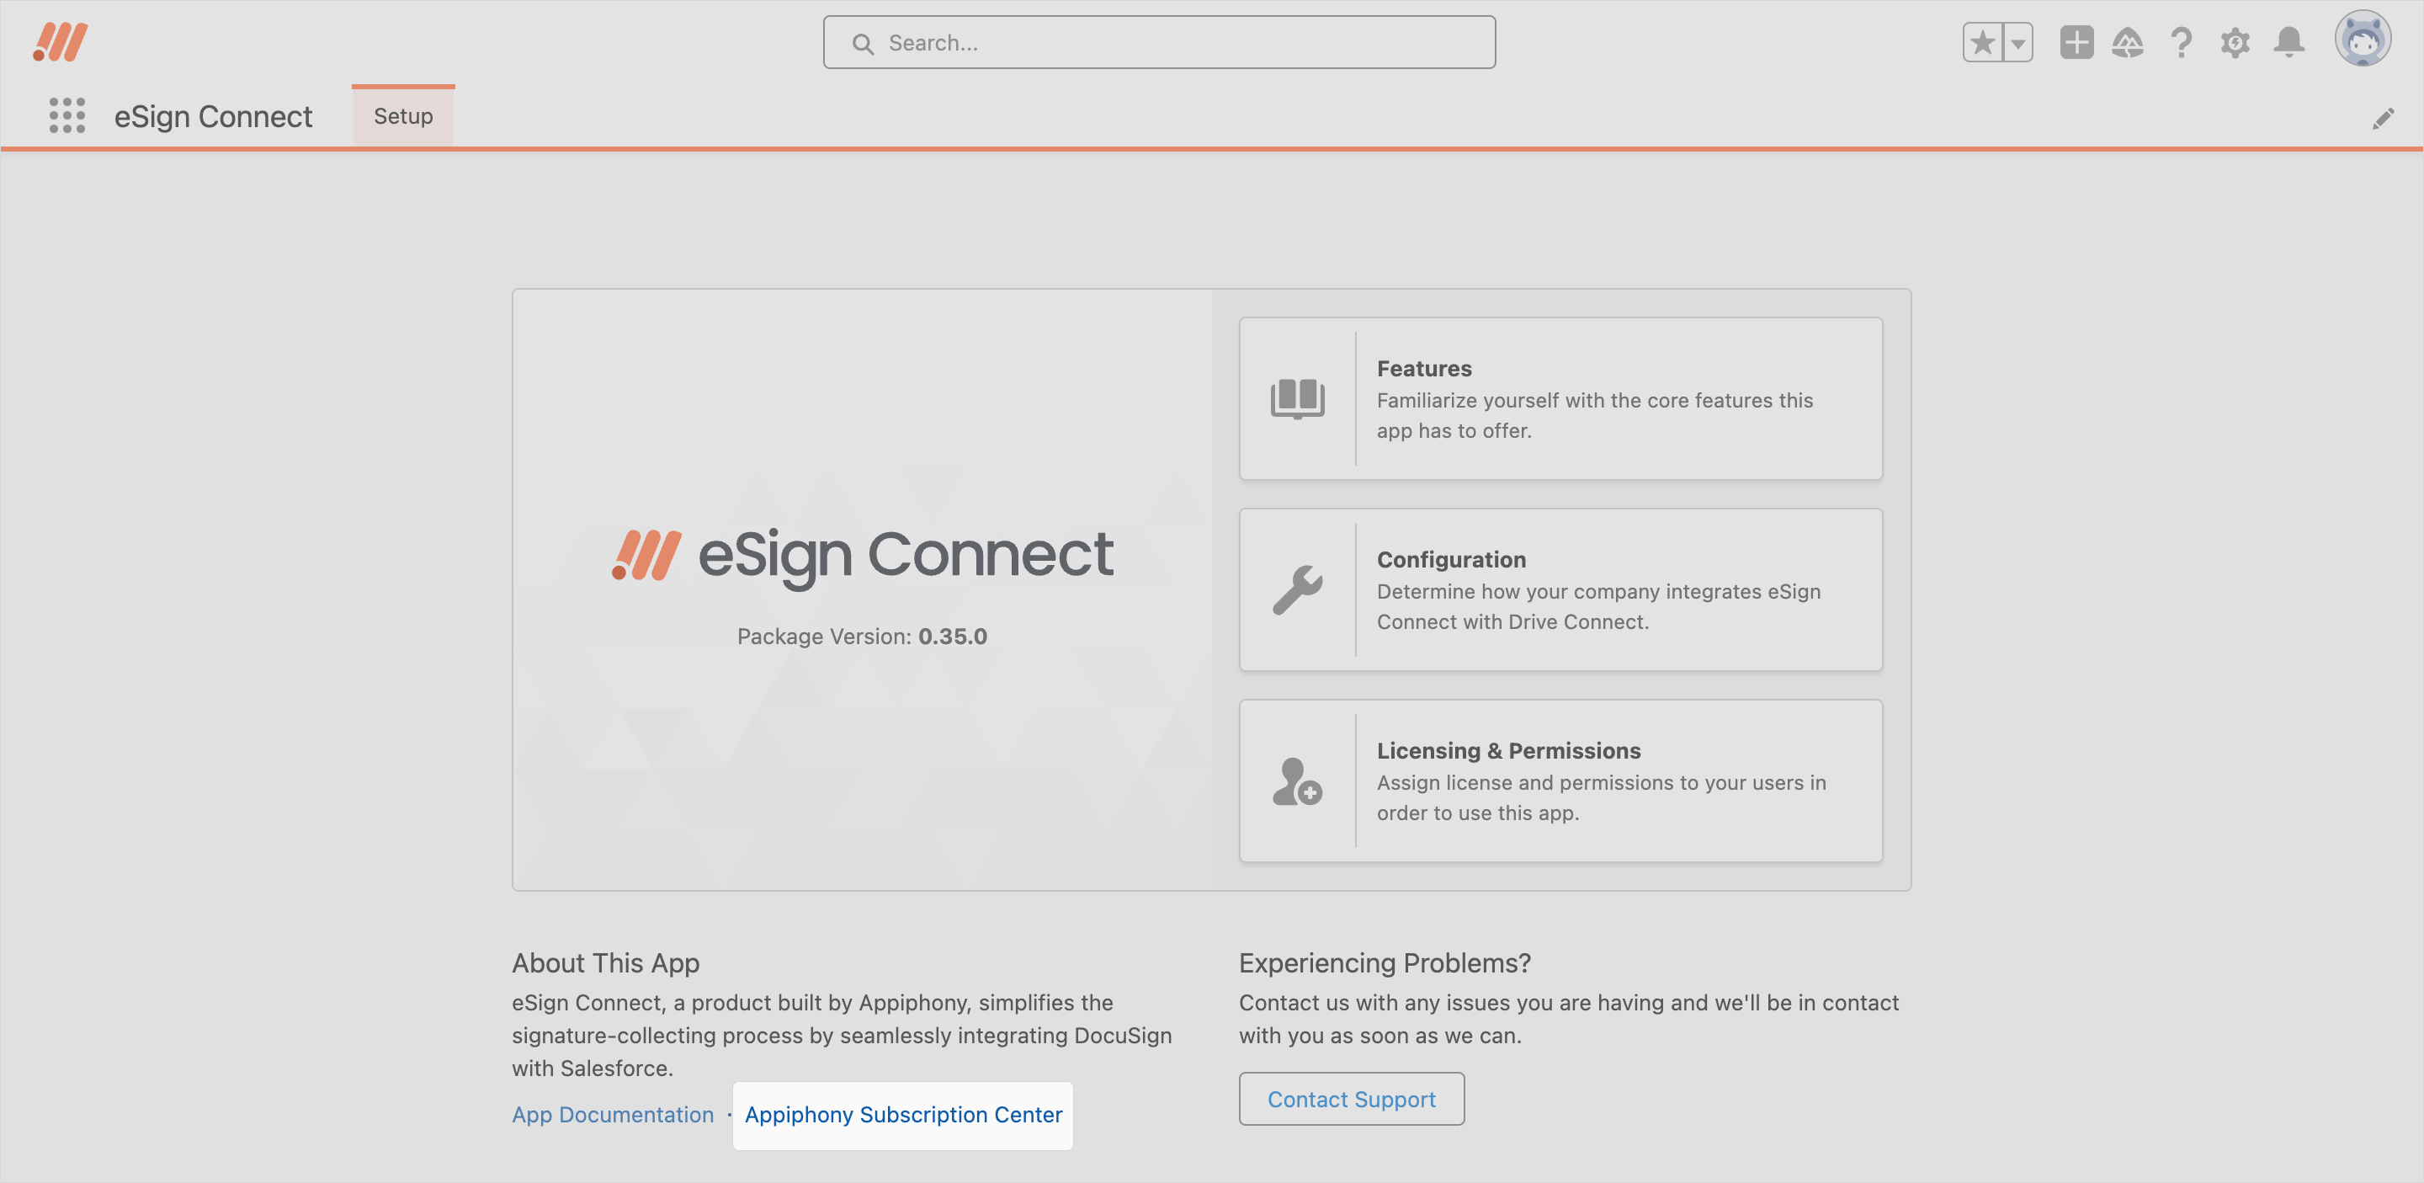Open the Appiphony Subscription Center link
The width and height of the screenshot is (2424, 1183).
[x=902, y=1114]
